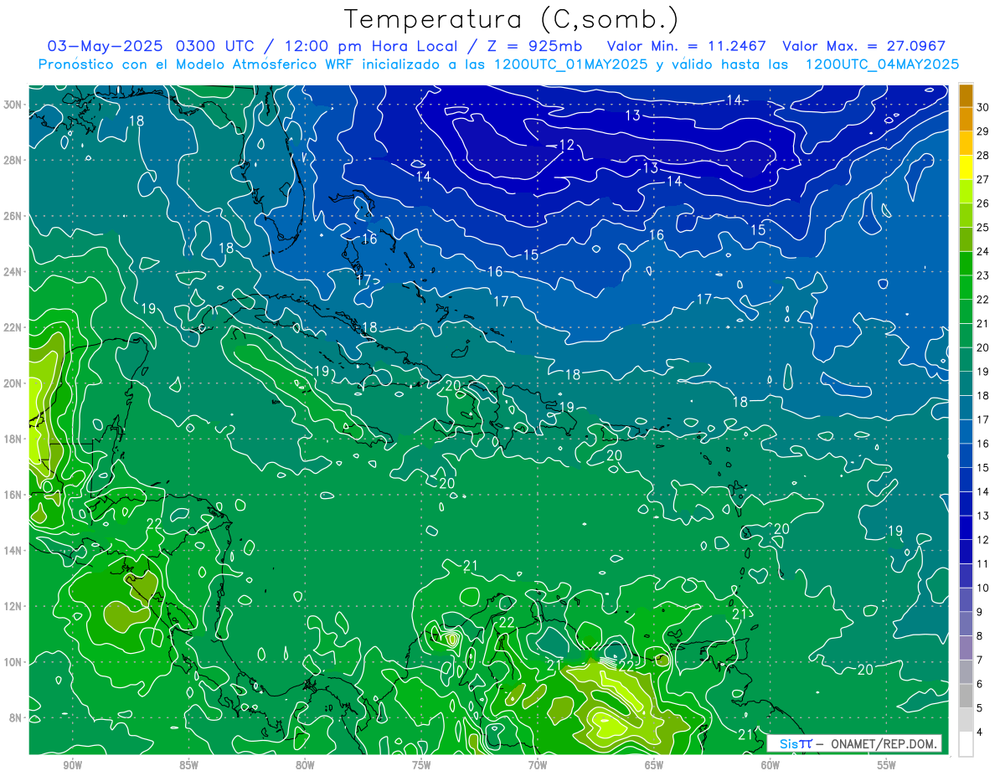Click the "12" contour label on the map

pos(566,145)
